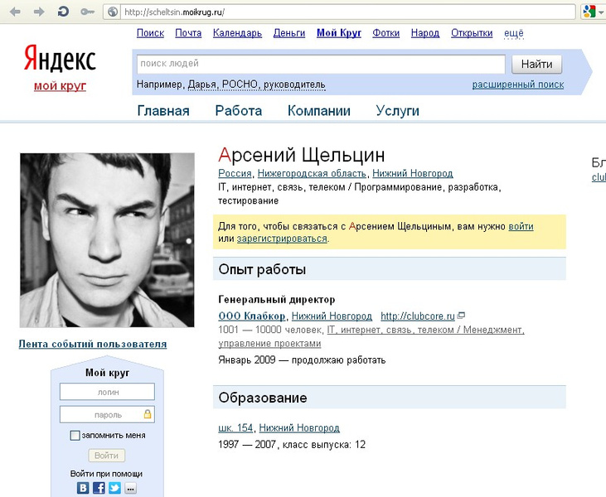Open the Почта service link
The height and width of the screenshot is (497, 606).
click(x=188, y=33)
